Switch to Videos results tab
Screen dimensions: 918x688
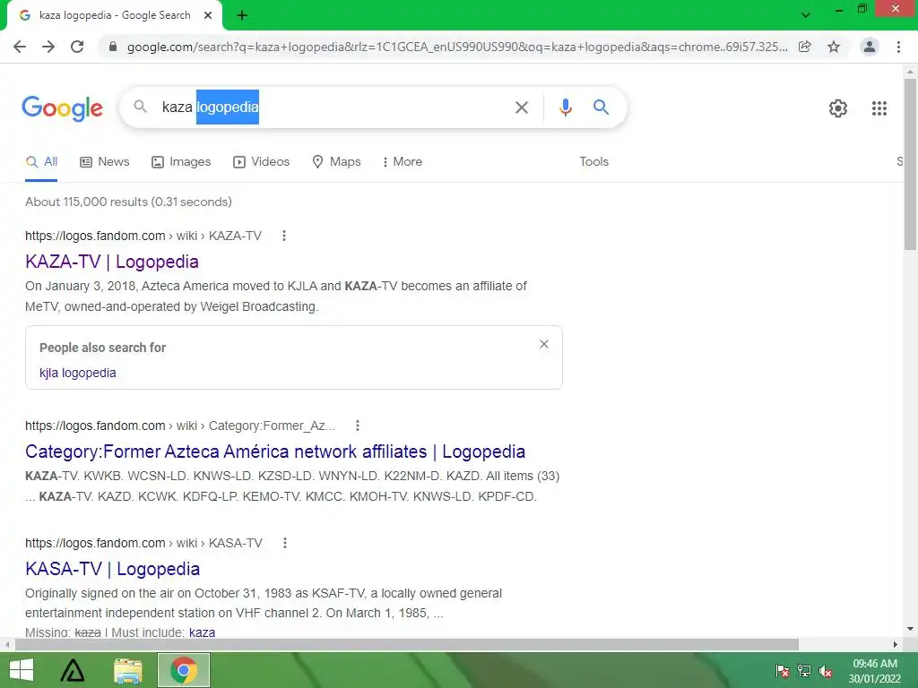(261, 162)
